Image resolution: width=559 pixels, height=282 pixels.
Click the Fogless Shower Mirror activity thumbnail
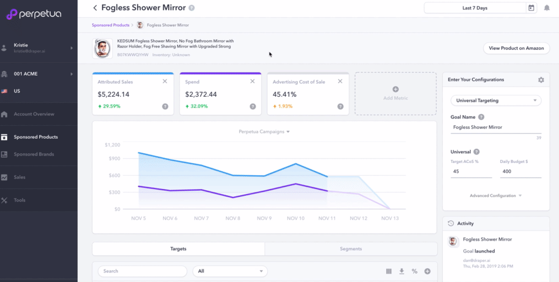[x=453, y=242]
